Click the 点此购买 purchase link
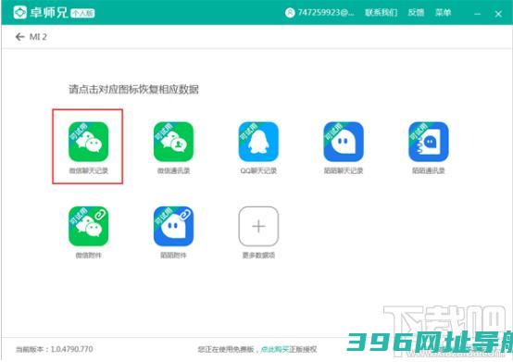The image size is (513, 362). pyautogui.click(x=275, y=349)
